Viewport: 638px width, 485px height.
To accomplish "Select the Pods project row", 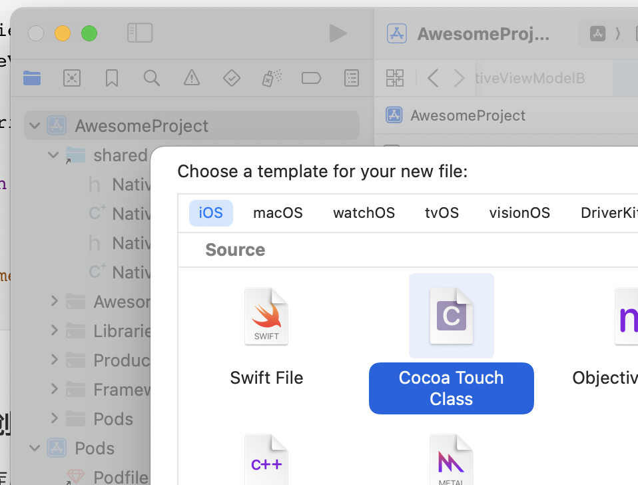I will tap(87, 448).
